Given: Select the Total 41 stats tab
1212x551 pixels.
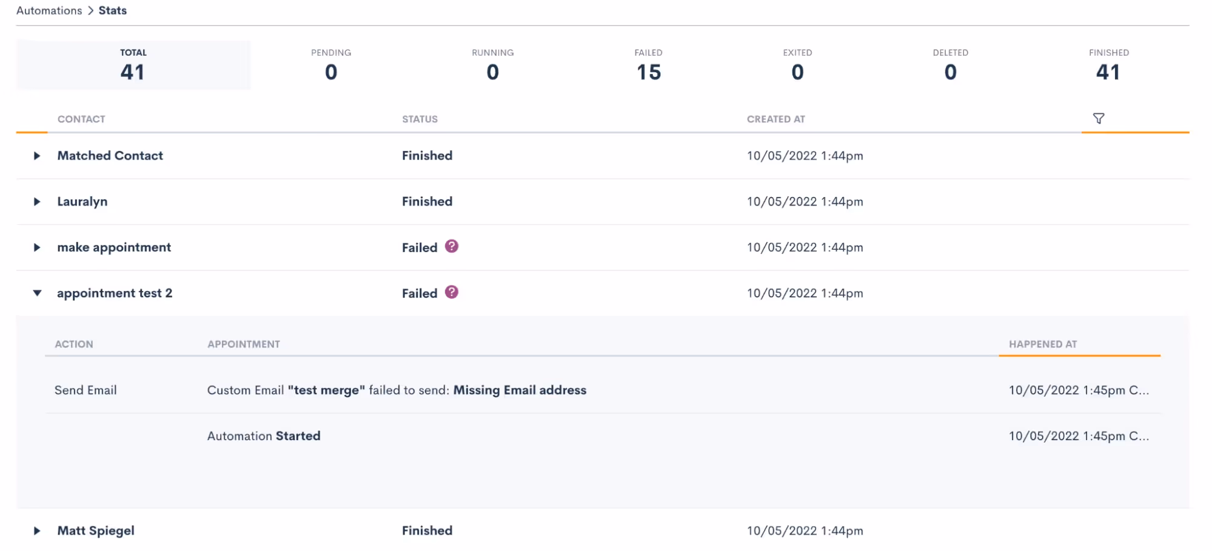Looking at the screenshot, I should [x=133, y=65].
